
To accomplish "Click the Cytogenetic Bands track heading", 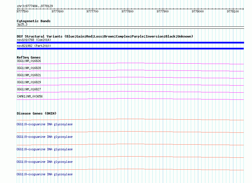I will point(34,21).
